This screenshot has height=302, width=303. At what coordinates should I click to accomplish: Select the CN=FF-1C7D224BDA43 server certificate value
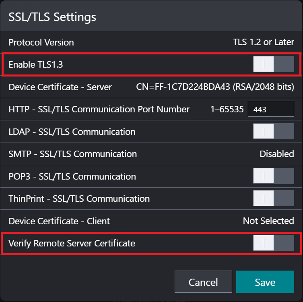[215, 87]
